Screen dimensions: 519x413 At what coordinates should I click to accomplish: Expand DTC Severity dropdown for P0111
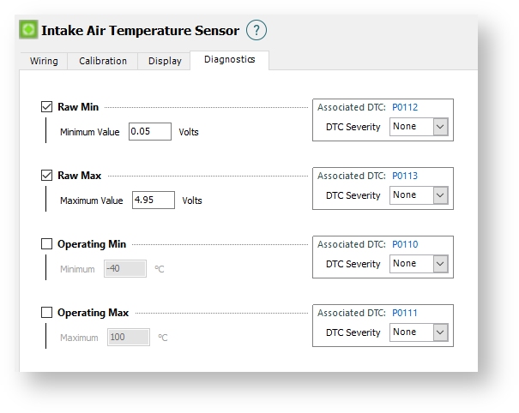pos(419,332)
